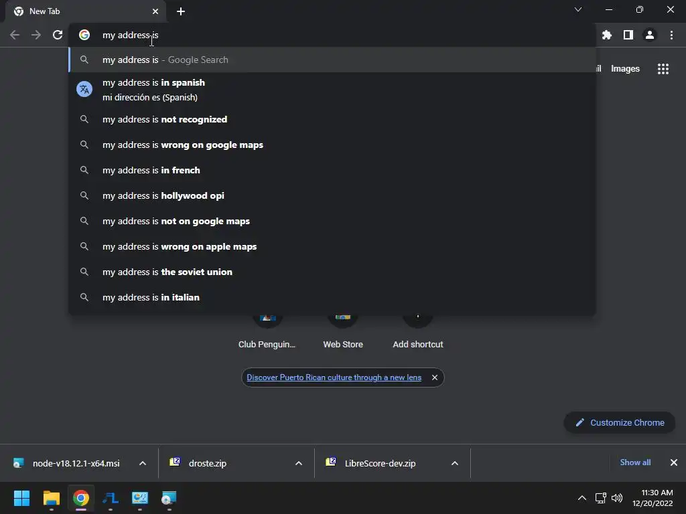686x514 pixels.
Task: Click the Customize Chrome button
Action: [x=620, y=423]
